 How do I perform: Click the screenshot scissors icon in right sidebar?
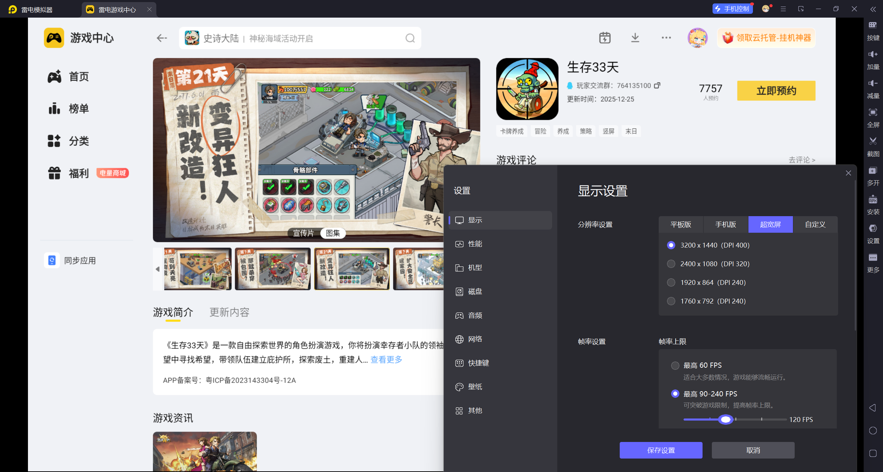tap(873, 141)
